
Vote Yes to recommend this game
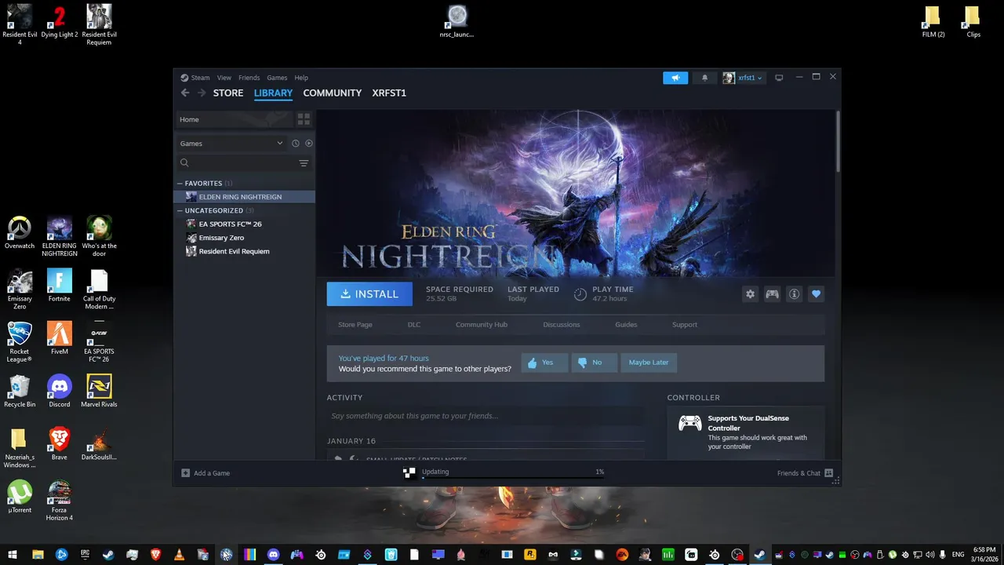tap(544, 363)
